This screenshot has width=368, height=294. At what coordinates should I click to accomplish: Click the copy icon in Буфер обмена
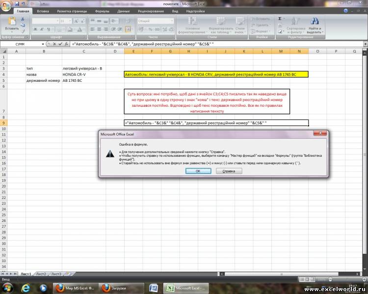tap(23, 25)
